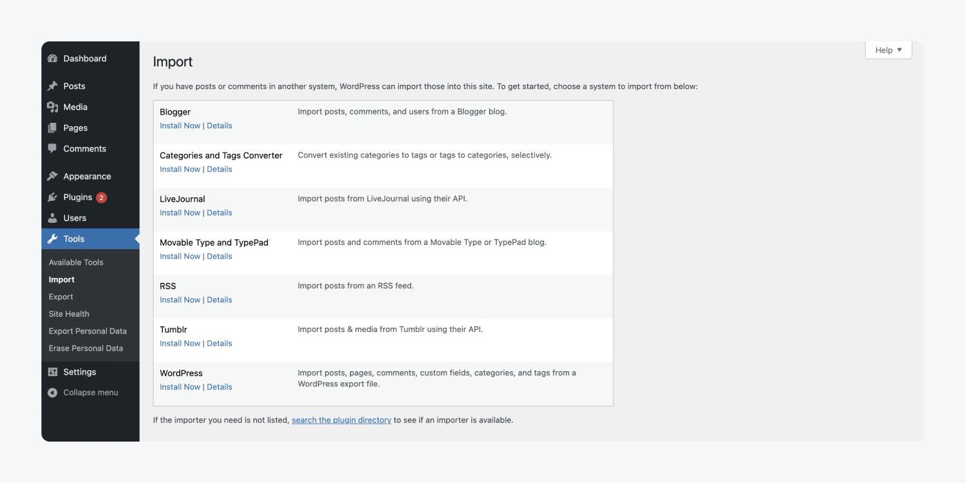This screenshot has width=966, height=483.
Task: Select the Appearance paintbrush icon
Action: [x=53, y=176]
